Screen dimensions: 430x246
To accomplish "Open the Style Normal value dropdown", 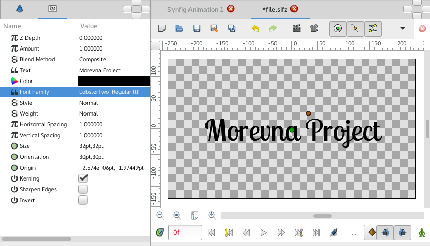I will click(x=89, y=103).
